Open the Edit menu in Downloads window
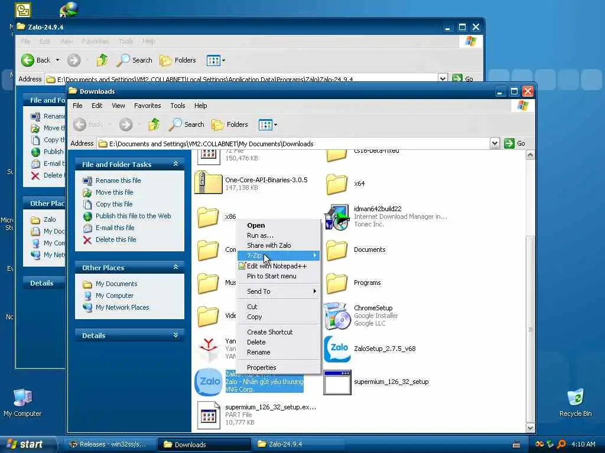Image resolution: width=605 pixels, height=453 pixels. click(x=97, y=106)
